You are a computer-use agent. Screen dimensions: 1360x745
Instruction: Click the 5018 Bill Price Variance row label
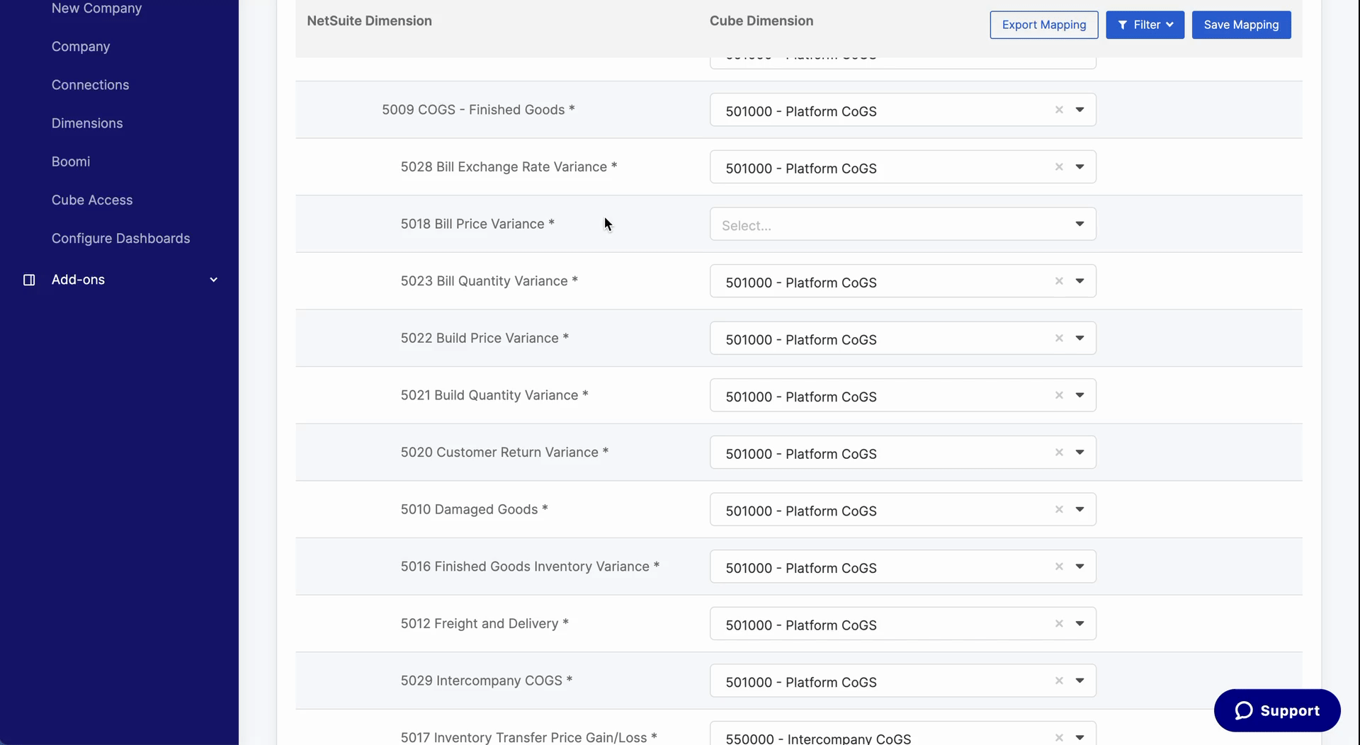(x=477, y=224)
